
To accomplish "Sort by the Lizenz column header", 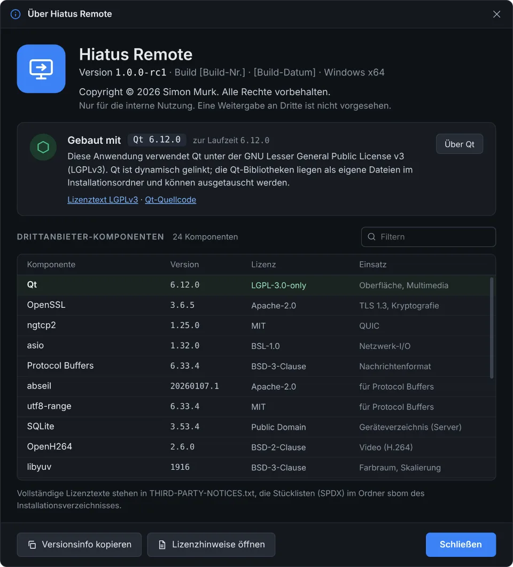I will coord(263,265).
